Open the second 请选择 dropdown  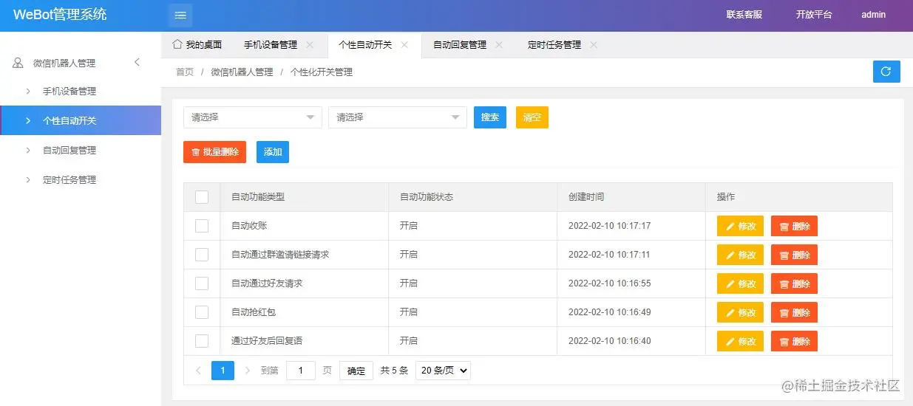(x=398, y=117)
